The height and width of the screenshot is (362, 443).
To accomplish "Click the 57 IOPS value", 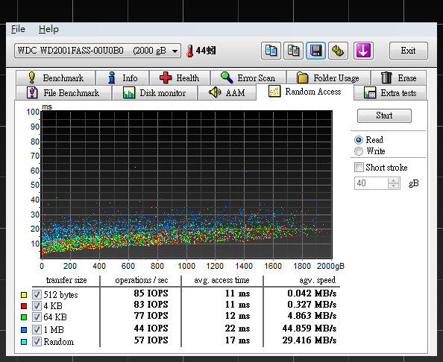I will point(151,340).
